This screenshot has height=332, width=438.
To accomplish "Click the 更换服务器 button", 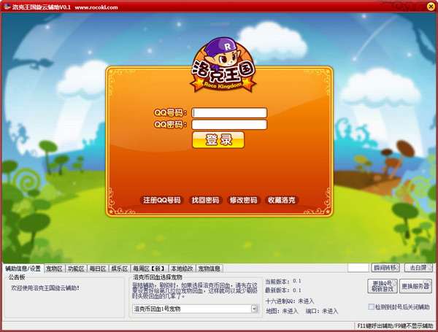I will (x=415, y=286).
